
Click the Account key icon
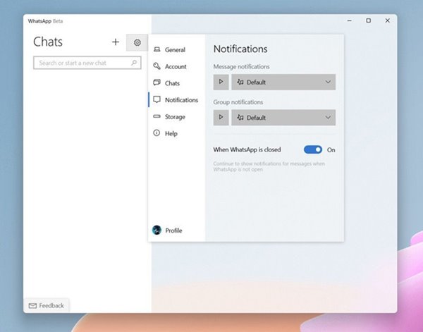point(157,66)
